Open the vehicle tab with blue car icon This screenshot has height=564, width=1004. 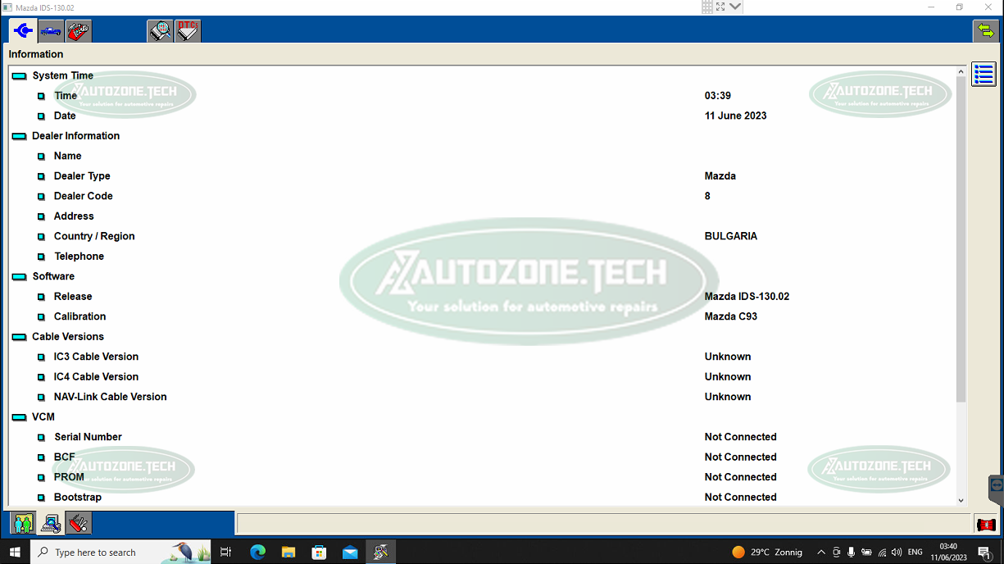[x=51, y=31]
